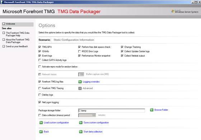Select Welcome in the sidebar

pos(18,24)
